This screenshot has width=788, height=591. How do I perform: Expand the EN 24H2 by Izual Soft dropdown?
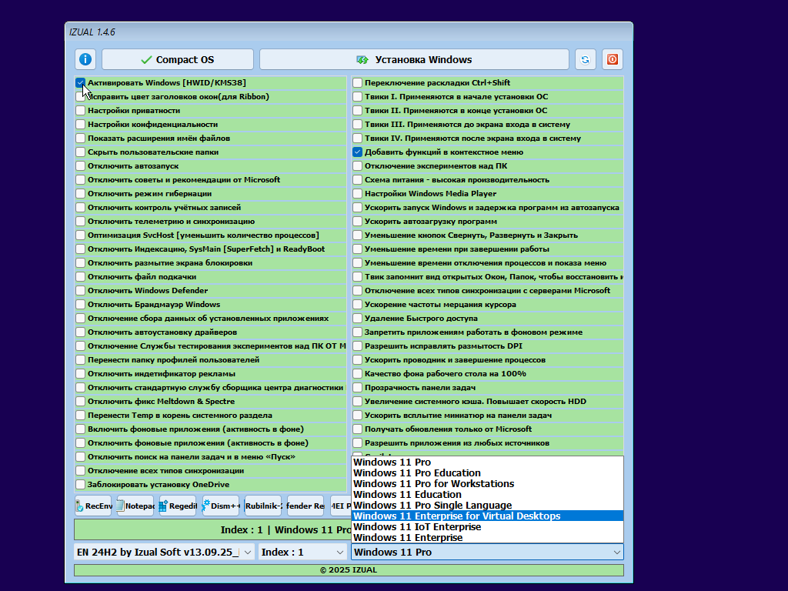[164, 552]
